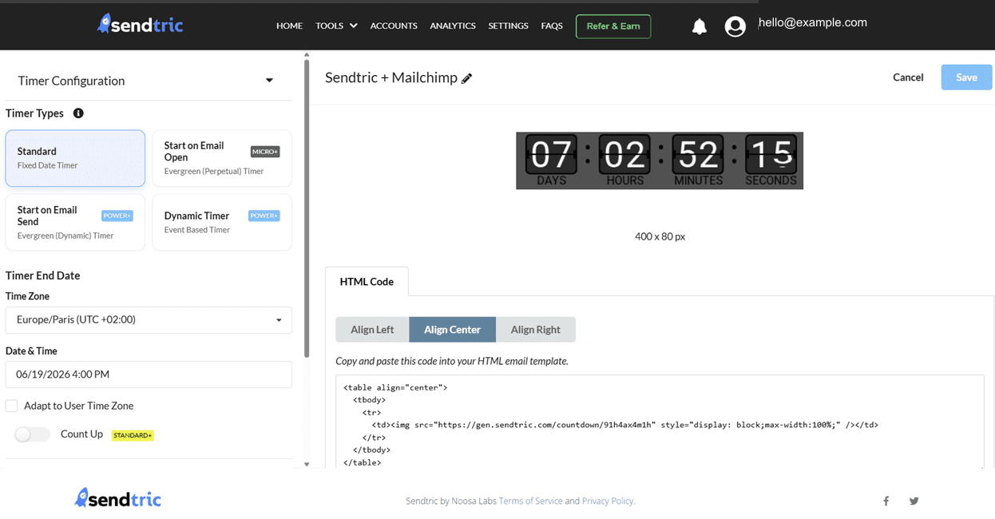Select the Standard fixed date timer

pos(75,158)
